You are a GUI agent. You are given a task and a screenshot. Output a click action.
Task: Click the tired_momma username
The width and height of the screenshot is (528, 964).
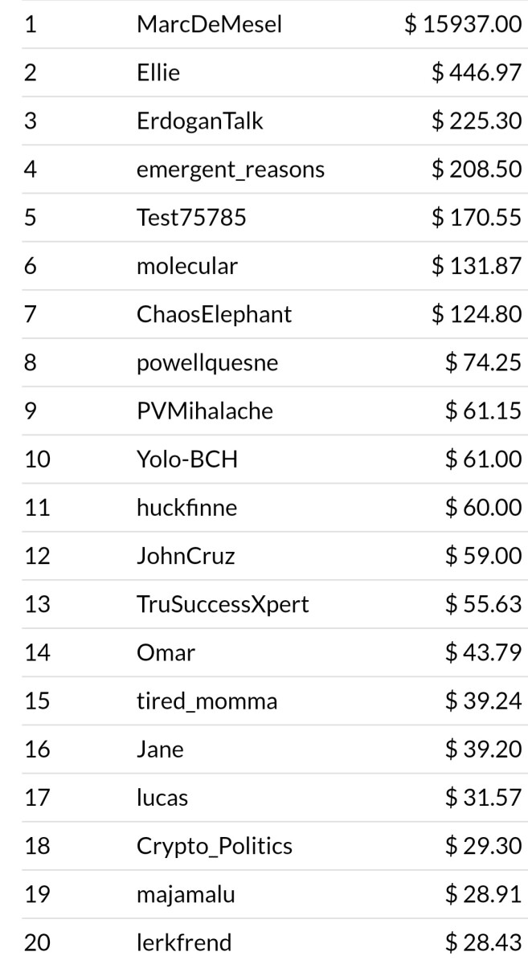coord(207,701)
